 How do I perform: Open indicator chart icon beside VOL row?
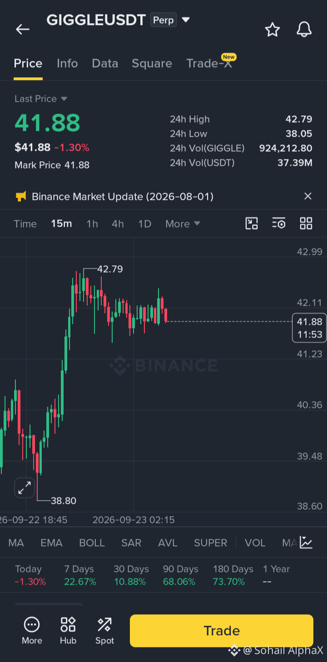[306, 543]
